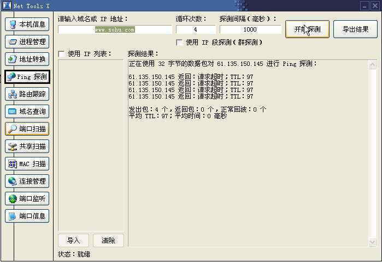Click the 导出结果 export results button
This screenshot has width=382, height=262.
pos(355,29)
